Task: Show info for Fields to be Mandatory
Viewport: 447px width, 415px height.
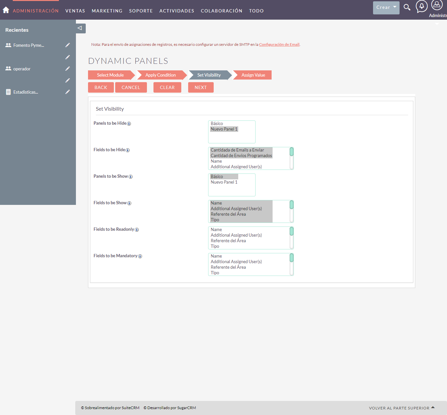Action: [x=140, y=256]
